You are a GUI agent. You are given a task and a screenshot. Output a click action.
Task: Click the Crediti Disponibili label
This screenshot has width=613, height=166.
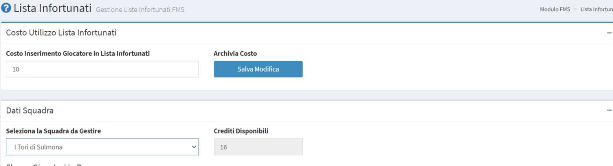241,131
